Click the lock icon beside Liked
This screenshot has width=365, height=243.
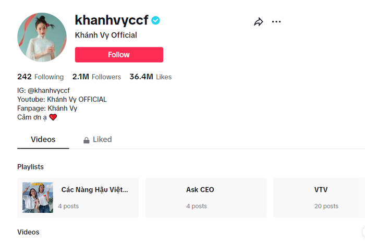pyautogui.click(x=87, y=140)
